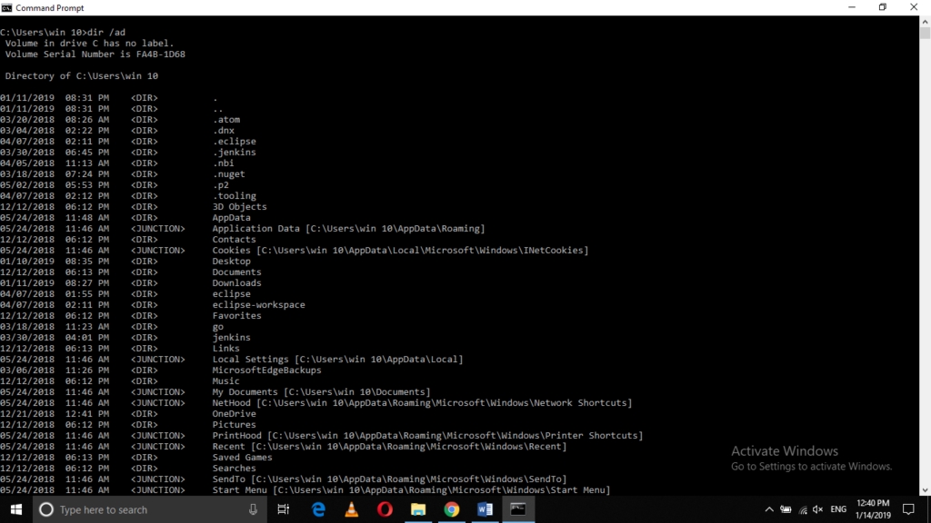Expand the hidden system tray icons
The width and height of the screenshot is (931, 523).
tap(769, 509)
